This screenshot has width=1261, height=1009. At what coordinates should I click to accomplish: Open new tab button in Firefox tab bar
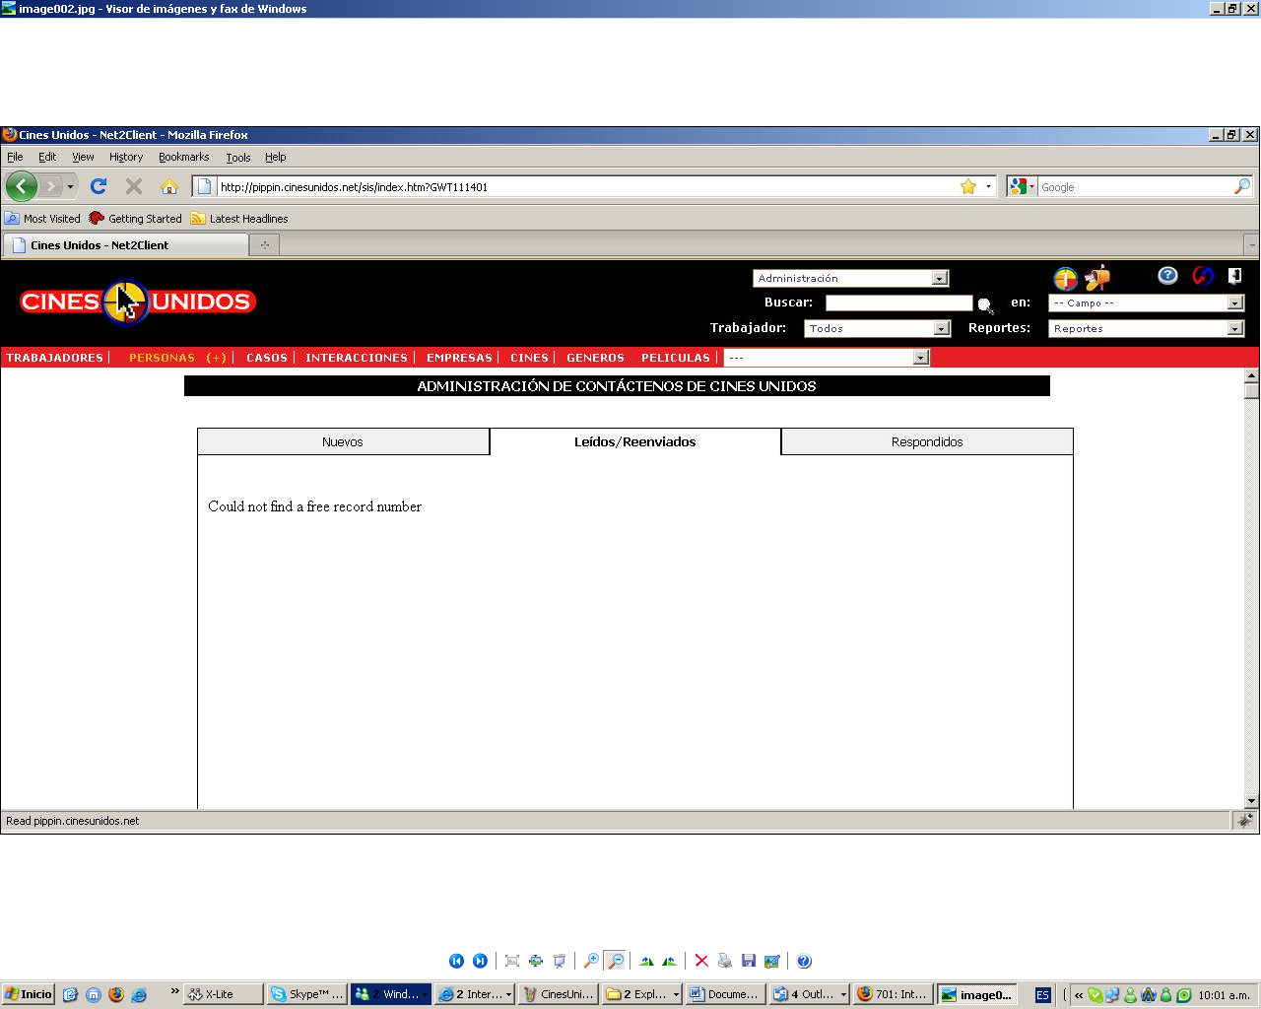coord(265,244)
